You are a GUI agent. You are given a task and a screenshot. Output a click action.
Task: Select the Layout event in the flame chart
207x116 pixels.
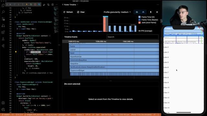(x=114, y=50)
